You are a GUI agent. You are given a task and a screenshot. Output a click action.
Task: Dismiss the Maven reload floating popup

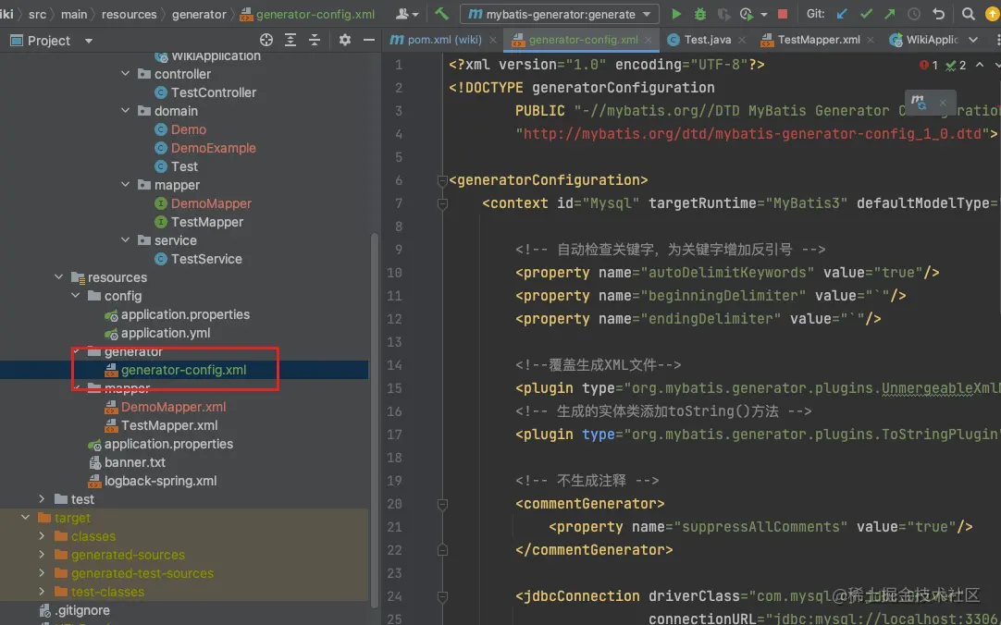pyautogui.click(x=943, y=102)
